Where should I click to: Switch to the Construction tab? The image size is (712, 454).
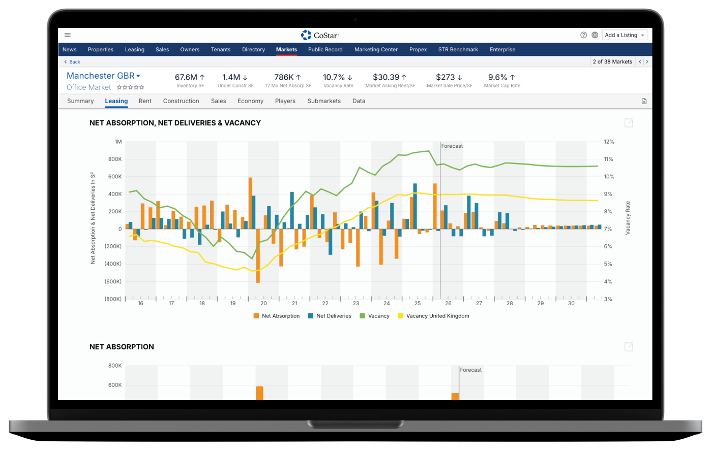[181, 101]
